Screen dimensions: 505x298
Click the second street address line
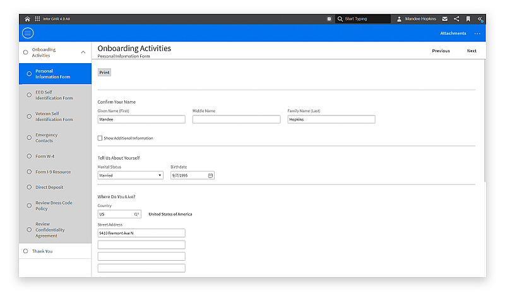click(x=141, y=244)
